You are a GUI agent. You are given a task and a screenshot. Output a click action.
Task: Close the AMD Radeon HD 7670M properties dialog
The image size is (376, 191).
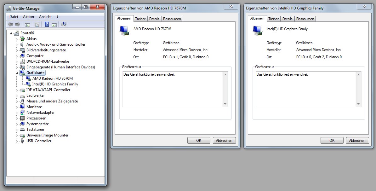point(231,7)
